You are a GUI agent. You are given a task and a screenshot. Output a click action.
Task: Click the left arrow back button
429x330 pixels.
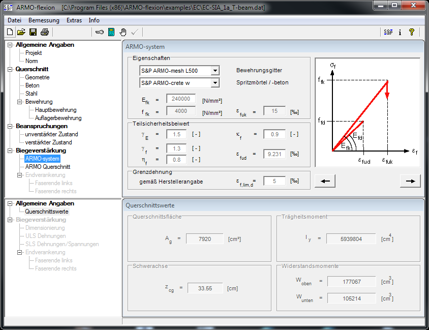click(x=325, y=181)
